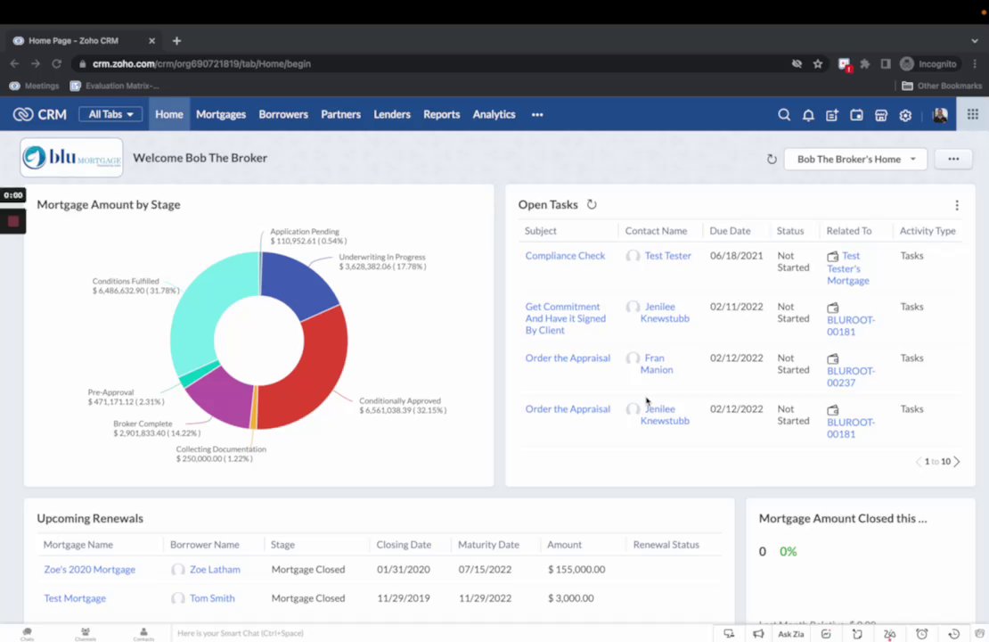Open the Zoho apps grid launcher

[x=973, y=114]
